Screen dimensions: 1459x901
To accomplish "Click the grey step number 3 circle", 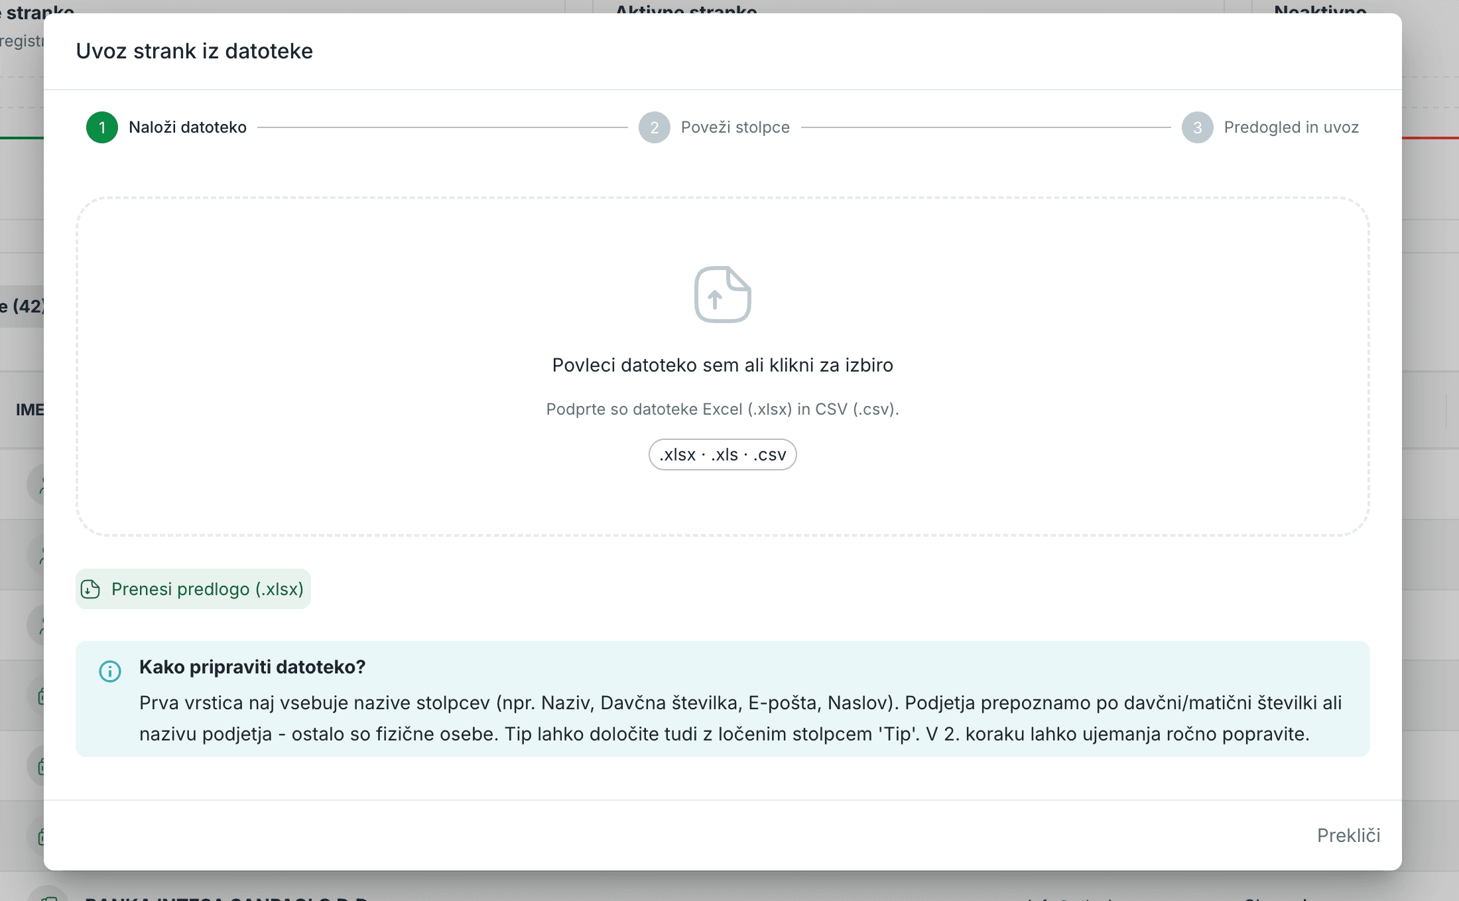I will click(1198, 127).
